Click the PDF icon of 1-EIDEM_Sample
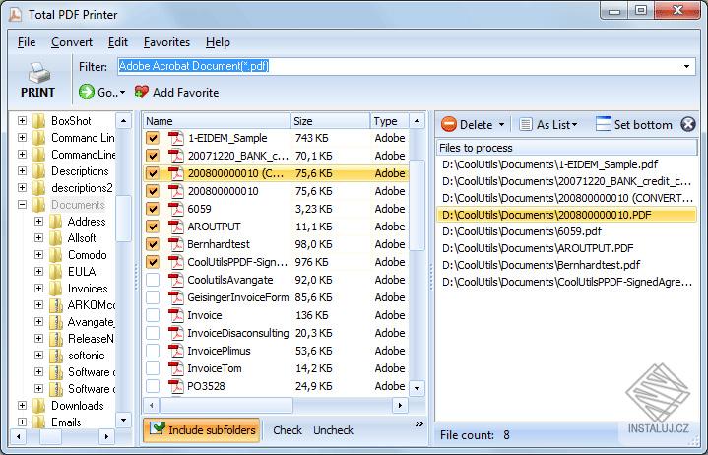Image resolution: width=708 pixels, height=455 pixels. (175, 138)
